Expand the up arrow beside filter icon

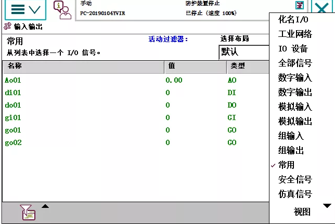point(45,206)
